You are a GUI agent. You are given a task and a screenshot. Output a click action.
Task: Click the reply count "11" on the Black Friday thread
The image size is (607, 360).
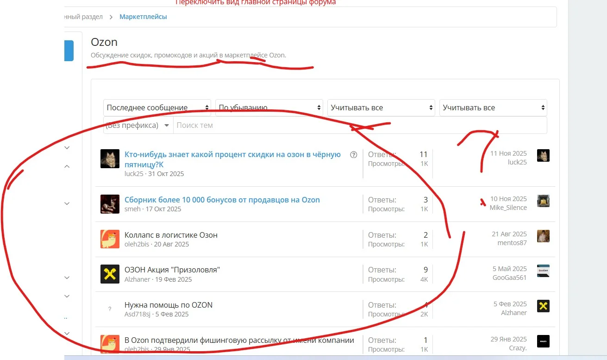tap(423, 154)
